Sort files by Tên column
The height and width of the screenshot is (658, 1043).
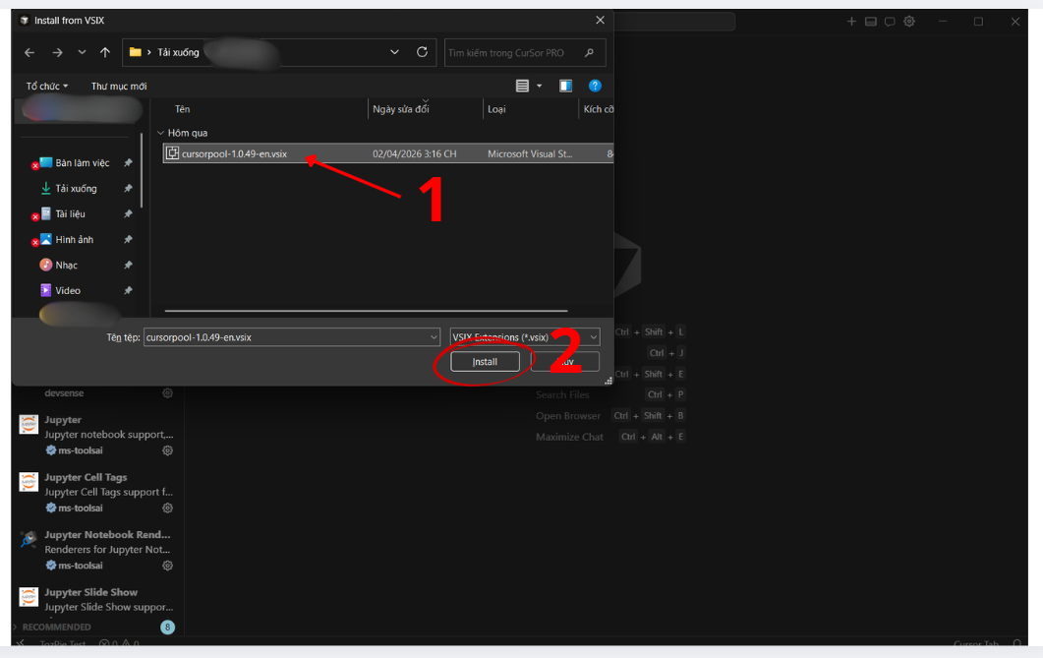(182, 109)
